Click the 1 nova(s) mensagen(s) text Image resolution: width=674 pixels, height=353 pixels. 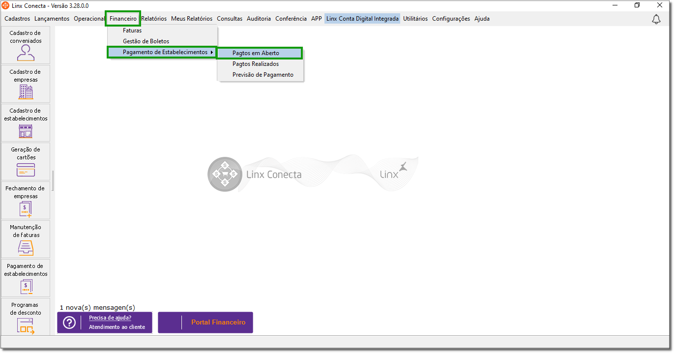(97, 307)
